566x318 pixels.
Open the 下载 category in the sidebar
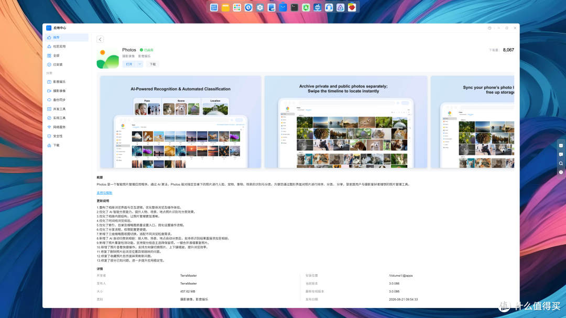(x=67, y=145)
